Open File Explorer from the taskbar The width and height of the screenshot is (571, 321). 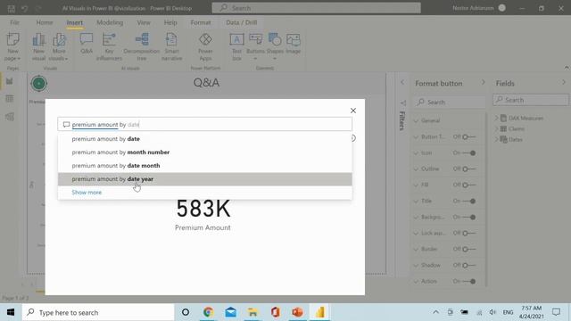(x=252, y=312)
